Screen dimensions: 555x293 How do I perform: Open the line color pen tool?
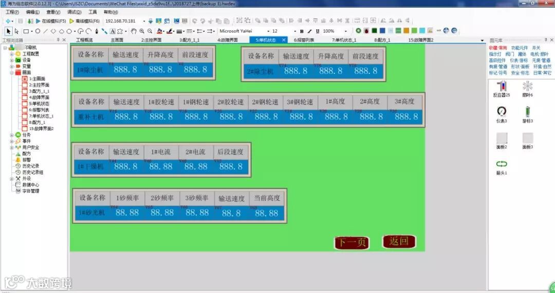(x=170, y=31)
